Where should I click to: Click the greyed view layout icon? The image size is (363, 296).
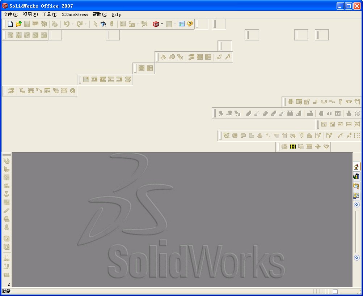(169, 24)
